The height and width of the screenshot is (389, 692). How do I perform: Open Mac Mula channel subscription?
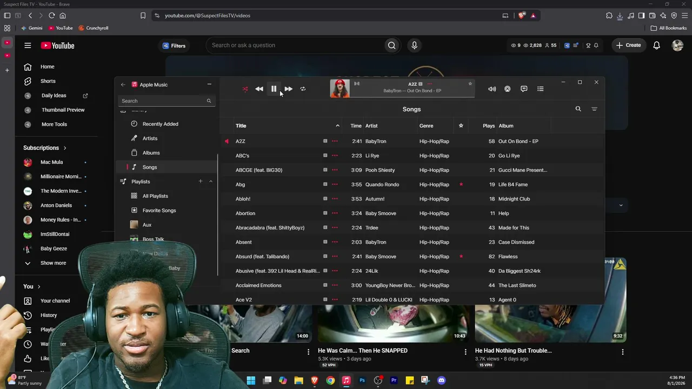click(x=51, y=162)
